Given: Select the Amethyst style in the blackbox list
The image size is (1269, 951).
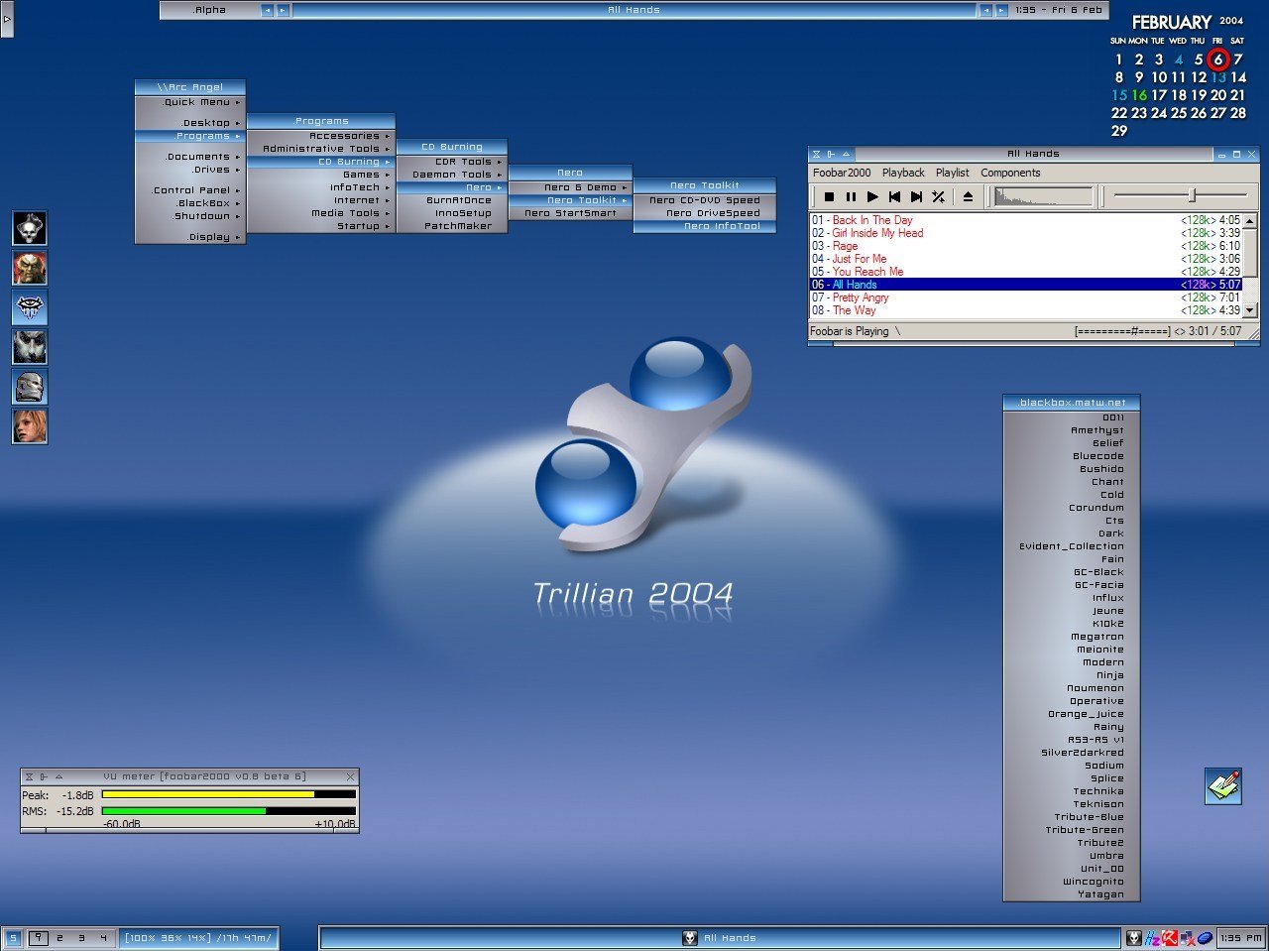Looking at the screenshot, I should (1072, 430).
